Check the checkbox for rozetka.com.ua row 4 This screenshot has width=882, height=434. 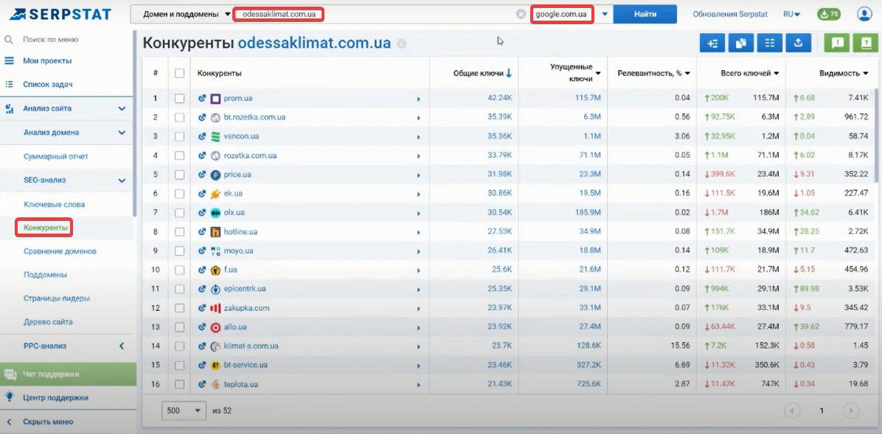(179, 155)
